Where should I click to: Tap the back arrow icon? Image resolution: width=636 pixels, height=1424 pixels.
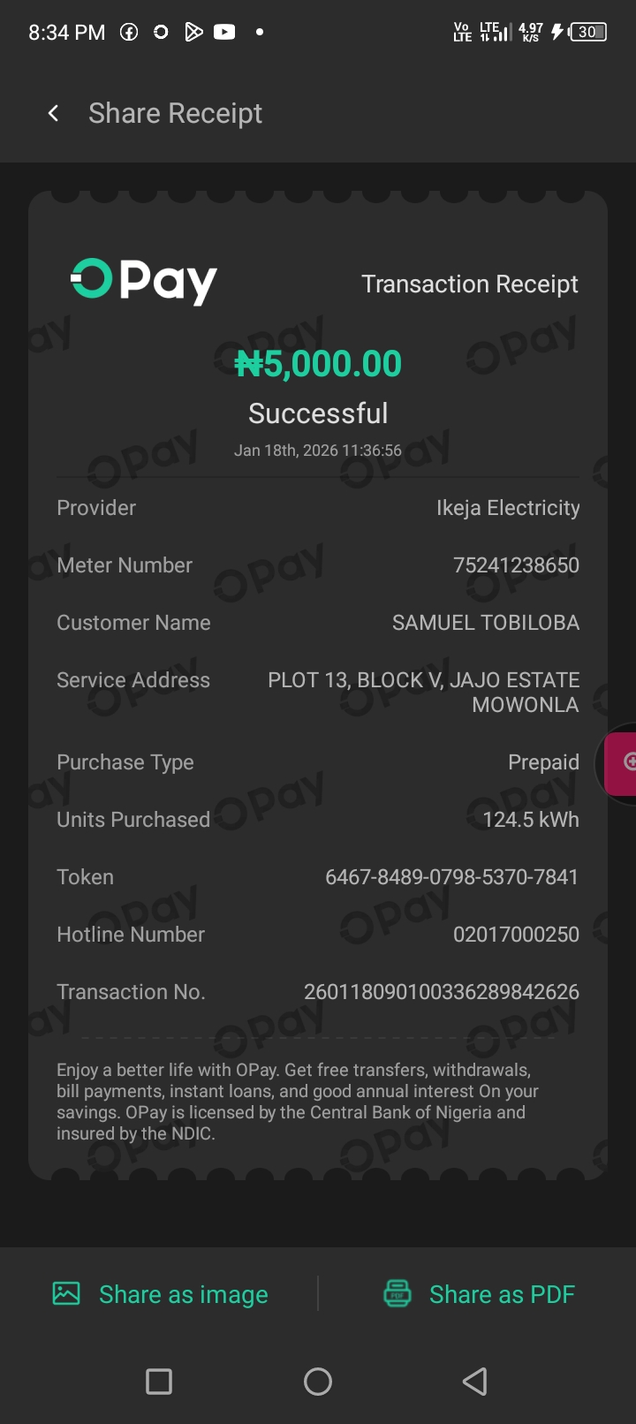(x=54, y=113)
